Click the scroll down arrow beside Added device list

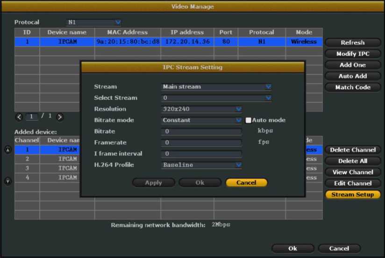pos(7,181)
